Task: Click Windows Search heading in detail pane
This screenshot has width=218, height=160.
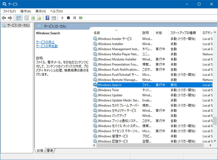Action: click(48, 33)
